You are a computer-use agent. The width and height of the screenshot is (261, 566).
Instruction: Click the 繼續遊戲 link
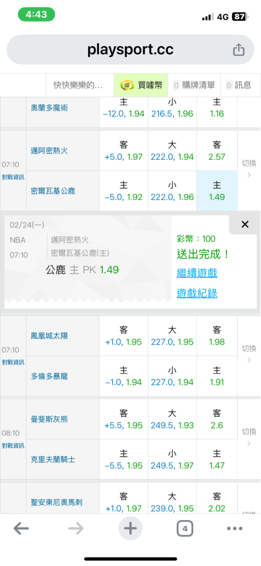pos(197,273)
